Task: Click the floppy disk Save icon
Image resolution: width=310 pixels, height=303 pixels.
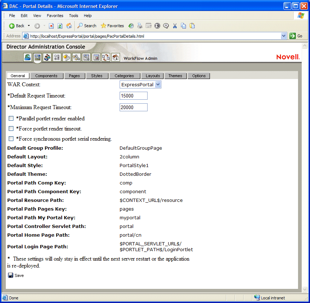Action: 11,275
